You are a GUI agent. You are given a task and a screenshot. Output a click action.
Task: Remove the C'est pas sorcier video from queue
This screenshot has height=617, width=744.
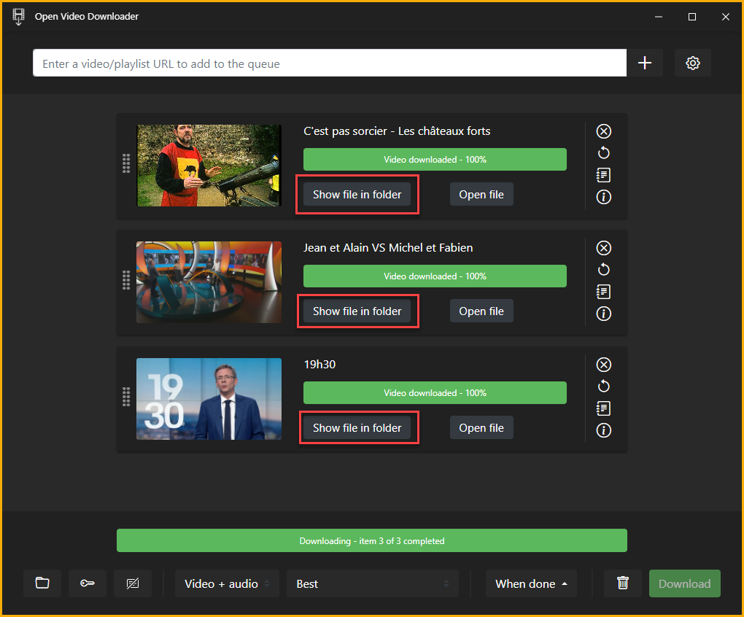603,131
